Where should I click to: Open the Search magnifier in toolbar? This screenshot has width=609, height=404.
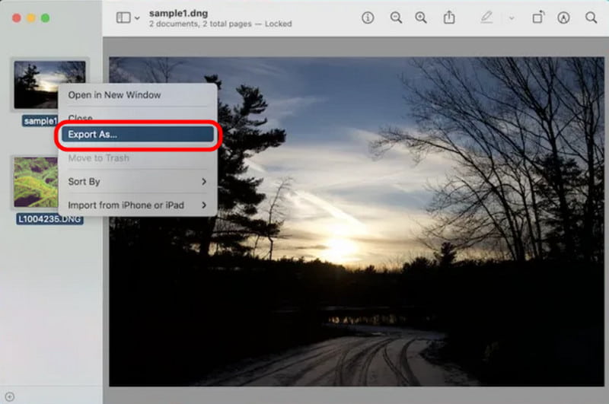tap(591, 17)
